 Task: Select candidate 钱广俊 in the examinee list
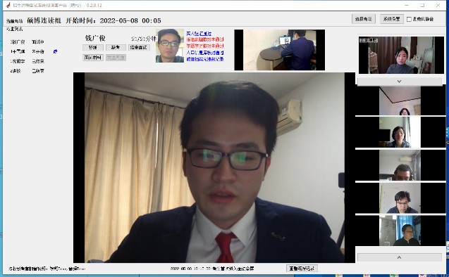[27, 42]
